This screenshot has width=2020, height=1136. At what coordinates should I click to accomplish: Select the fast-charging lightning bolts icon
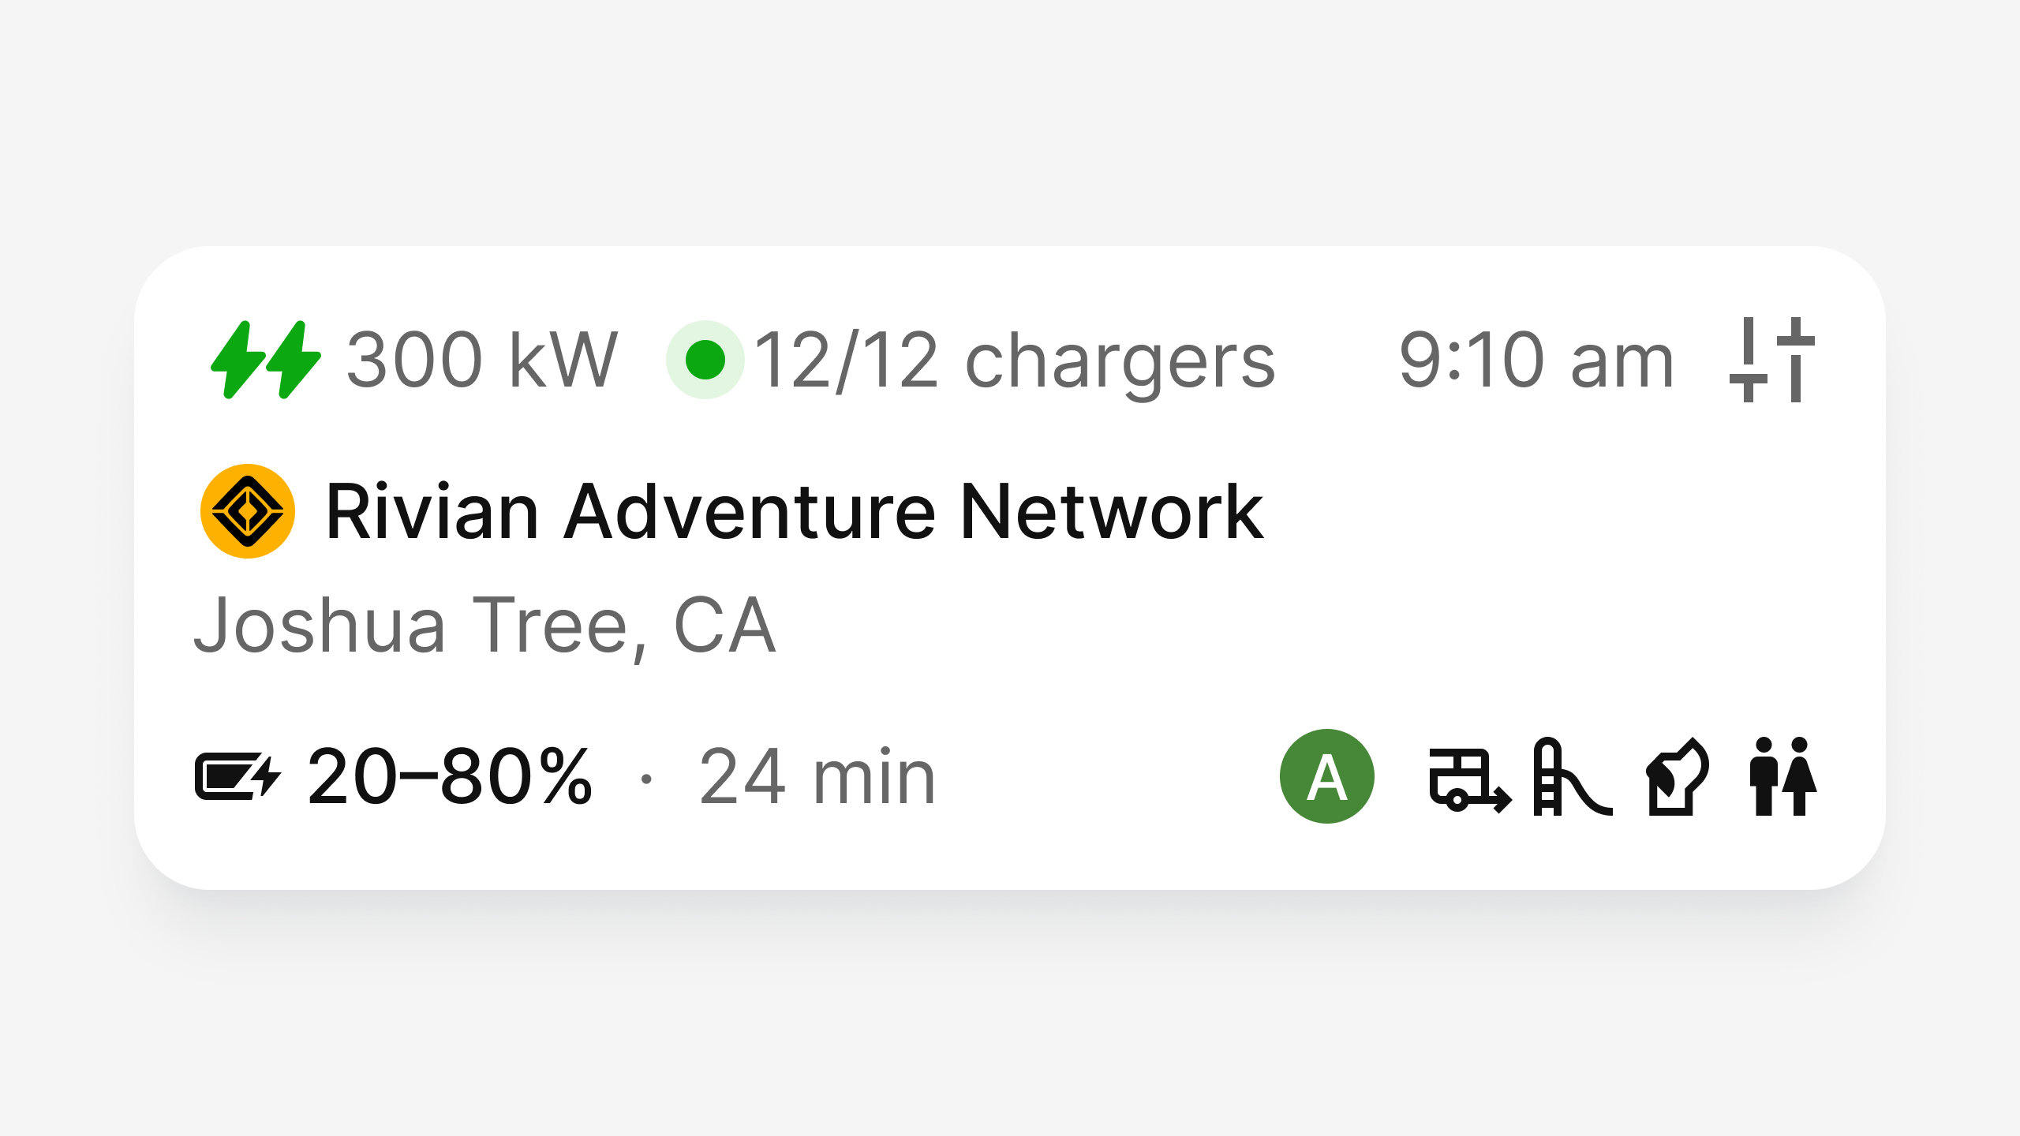[x=264, y=361]
